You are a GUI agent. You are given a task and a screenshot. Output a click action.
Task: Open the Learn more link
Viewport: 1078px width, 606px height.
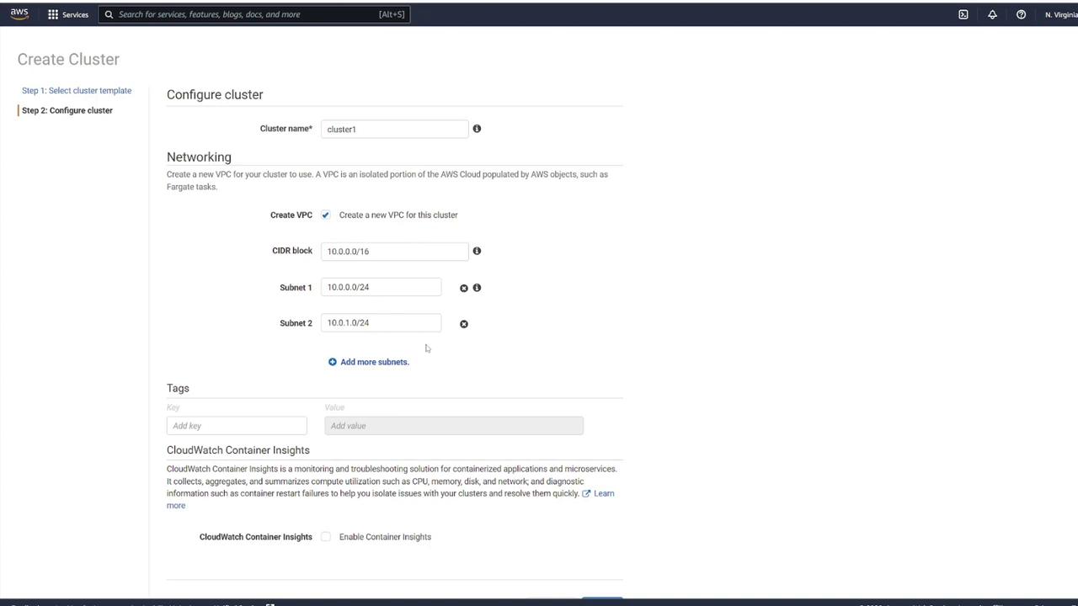[604, 493]
